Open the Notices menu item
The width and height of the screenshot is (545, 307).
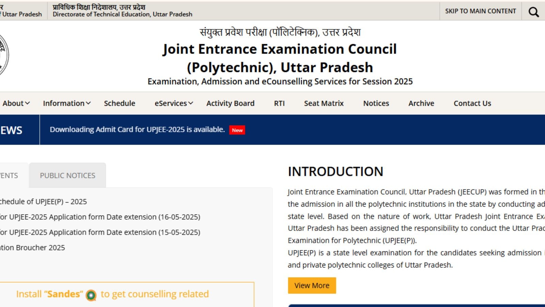click(x=376, y=103)
